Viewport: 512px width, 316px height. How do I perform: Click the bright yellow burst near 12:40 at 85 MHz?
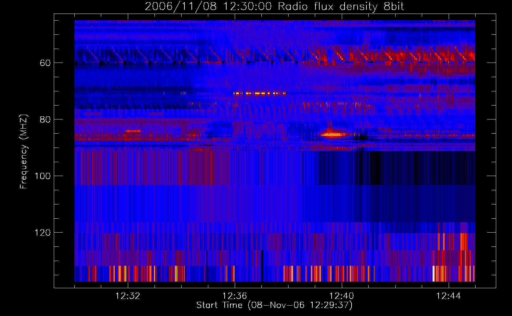tap(331, 135)
